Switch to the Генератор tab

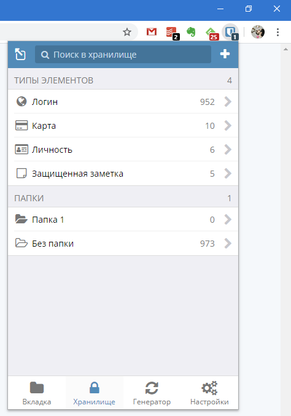[x=152, y=393]
